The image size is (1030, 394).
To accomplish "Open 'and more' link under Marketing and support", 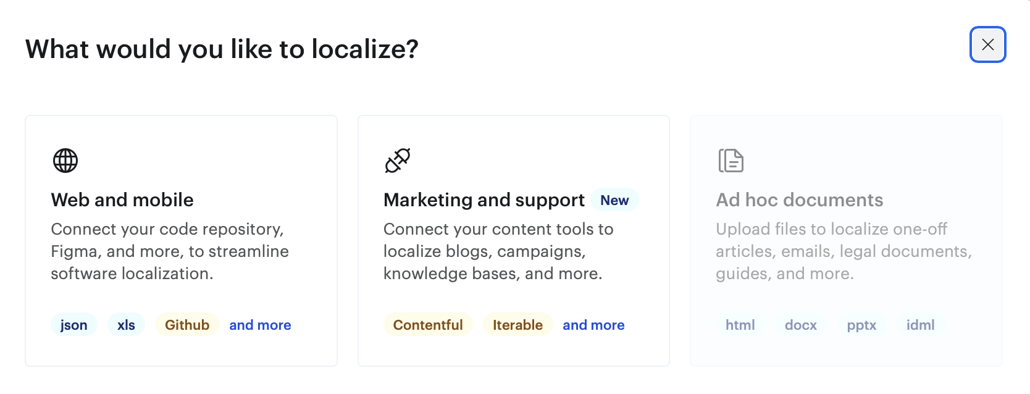I will pyautogui.click(x=593, y=325).
